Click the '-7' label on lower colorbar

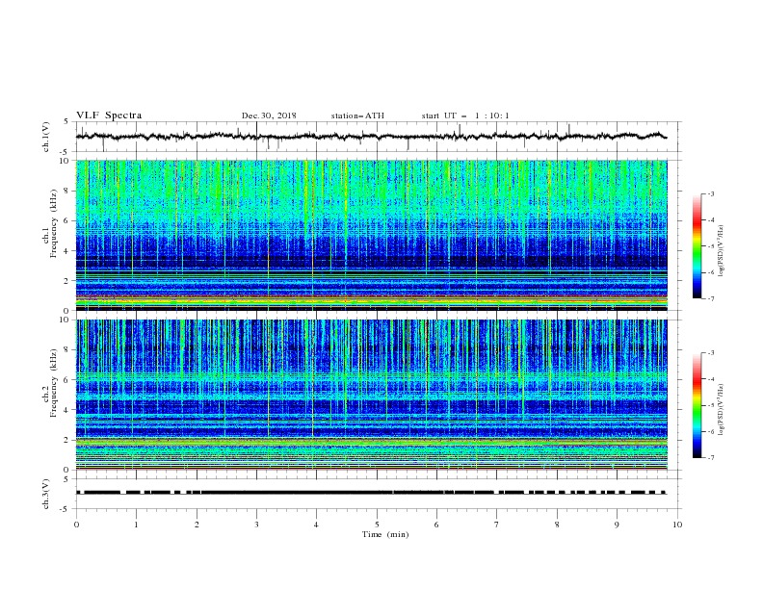point(710,458)
